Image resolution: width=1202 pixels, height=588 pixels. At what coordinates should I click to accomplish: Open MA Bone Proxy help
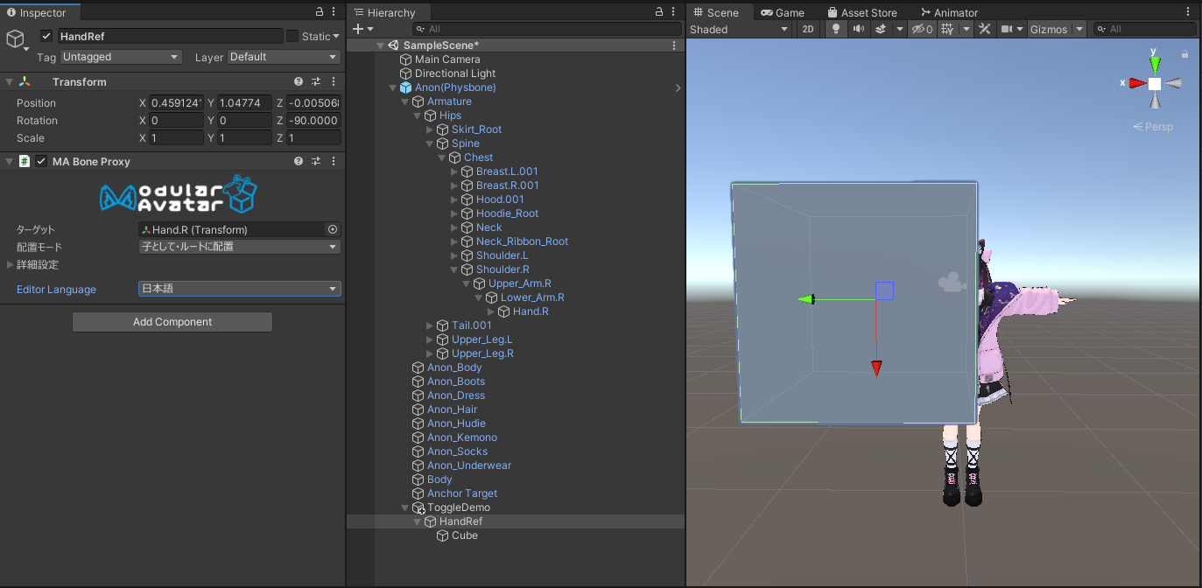[x=299, y=161]
